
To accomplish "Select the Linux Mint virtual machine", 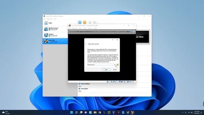I will click(x=55, y=41).
